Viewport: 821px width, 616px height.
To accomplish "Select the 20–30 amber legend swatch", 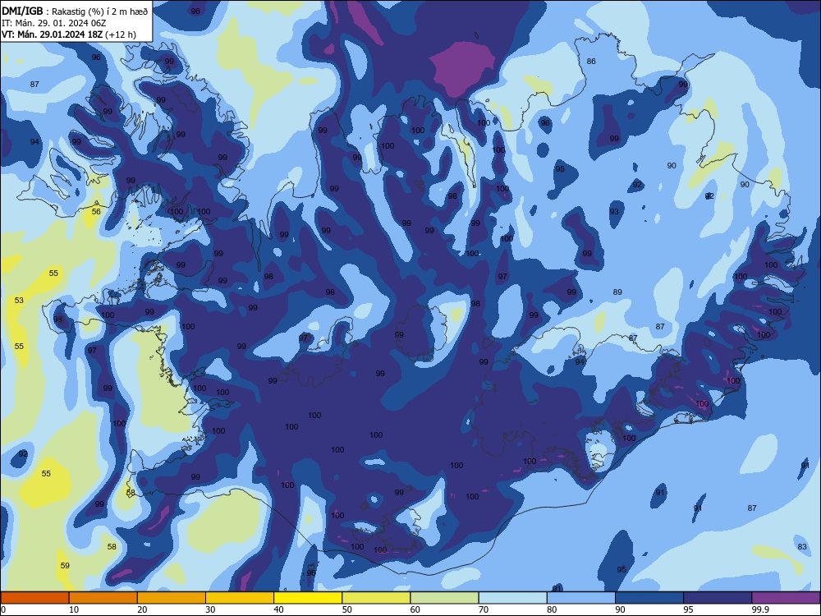I will point(172,598).
